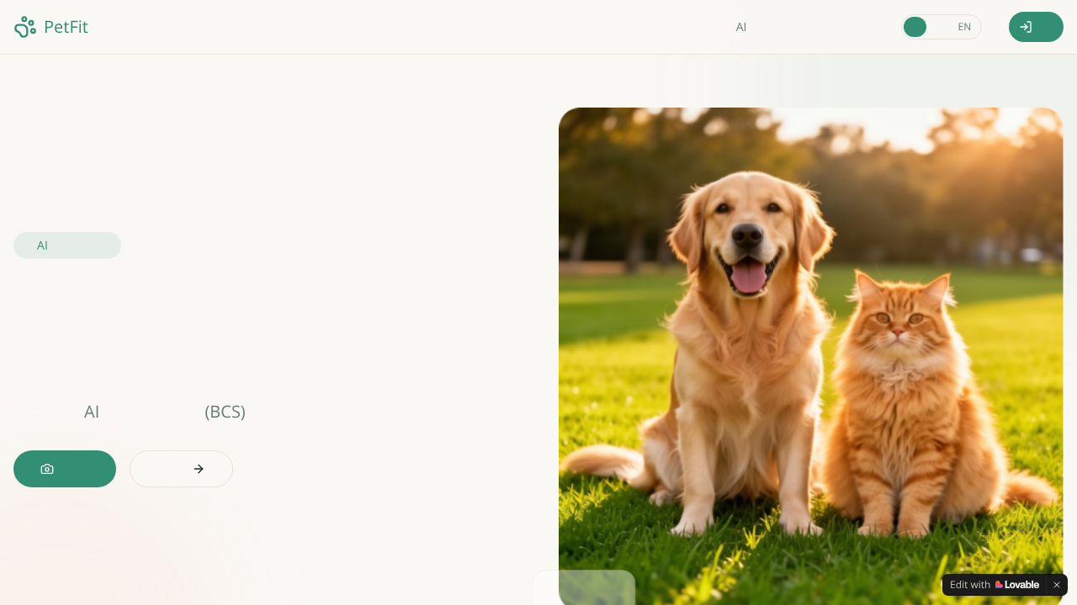Switch language toggle to EN
The width and height of the screenshot is (1077, 605).
click(964, 27)
